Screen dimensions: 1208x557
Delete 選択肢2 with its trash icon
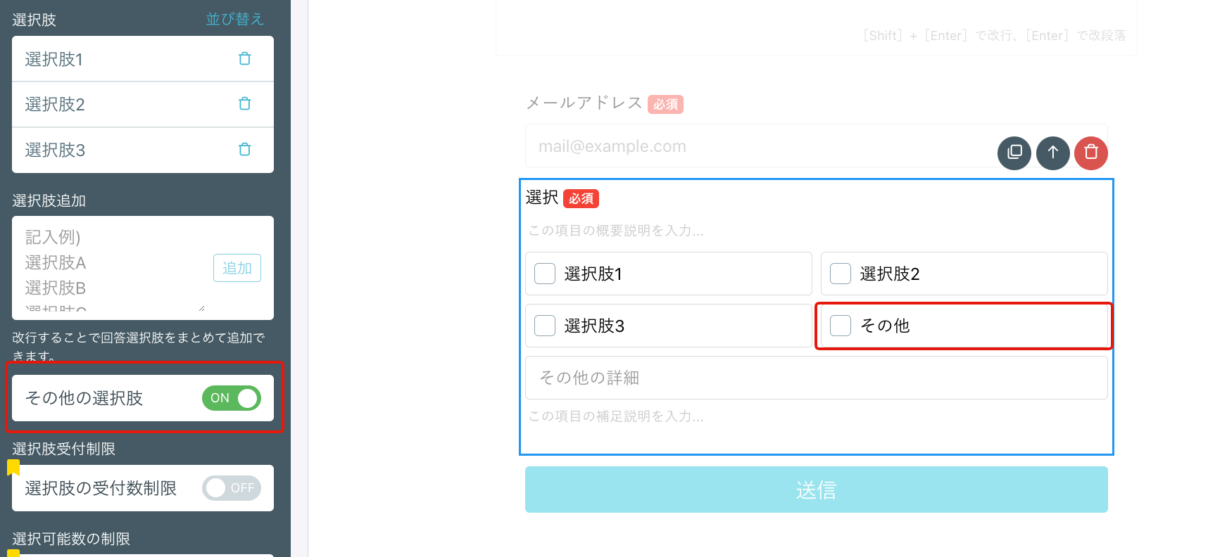tap(244, 103)
